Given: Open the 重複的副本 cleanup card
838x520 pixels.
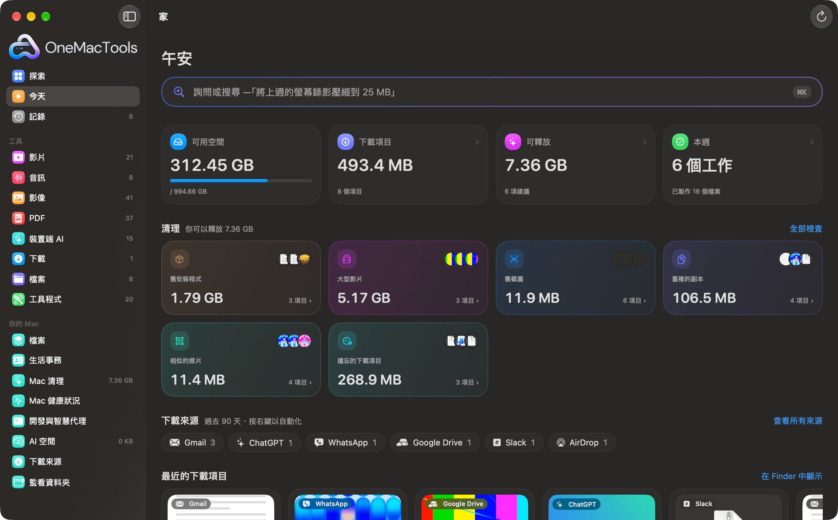Looking at the screenshot, I should point(743,278).
